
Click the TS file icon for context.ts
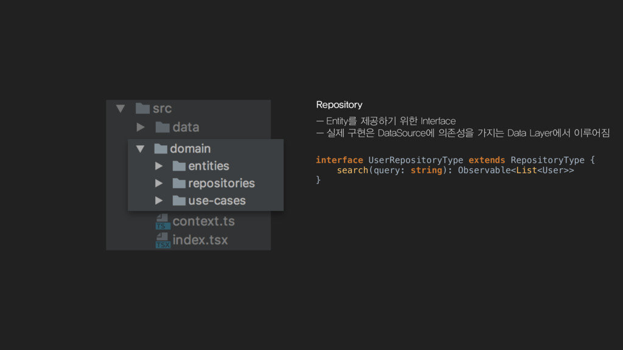tap(163, 221)
